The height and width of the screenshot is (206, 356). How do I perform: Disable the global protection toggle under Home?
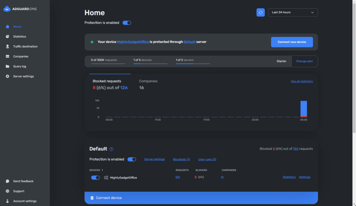(127, 23)
